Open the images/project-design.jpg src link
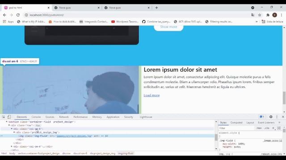This screenshot has height=160, width=286. coord(74,136)
